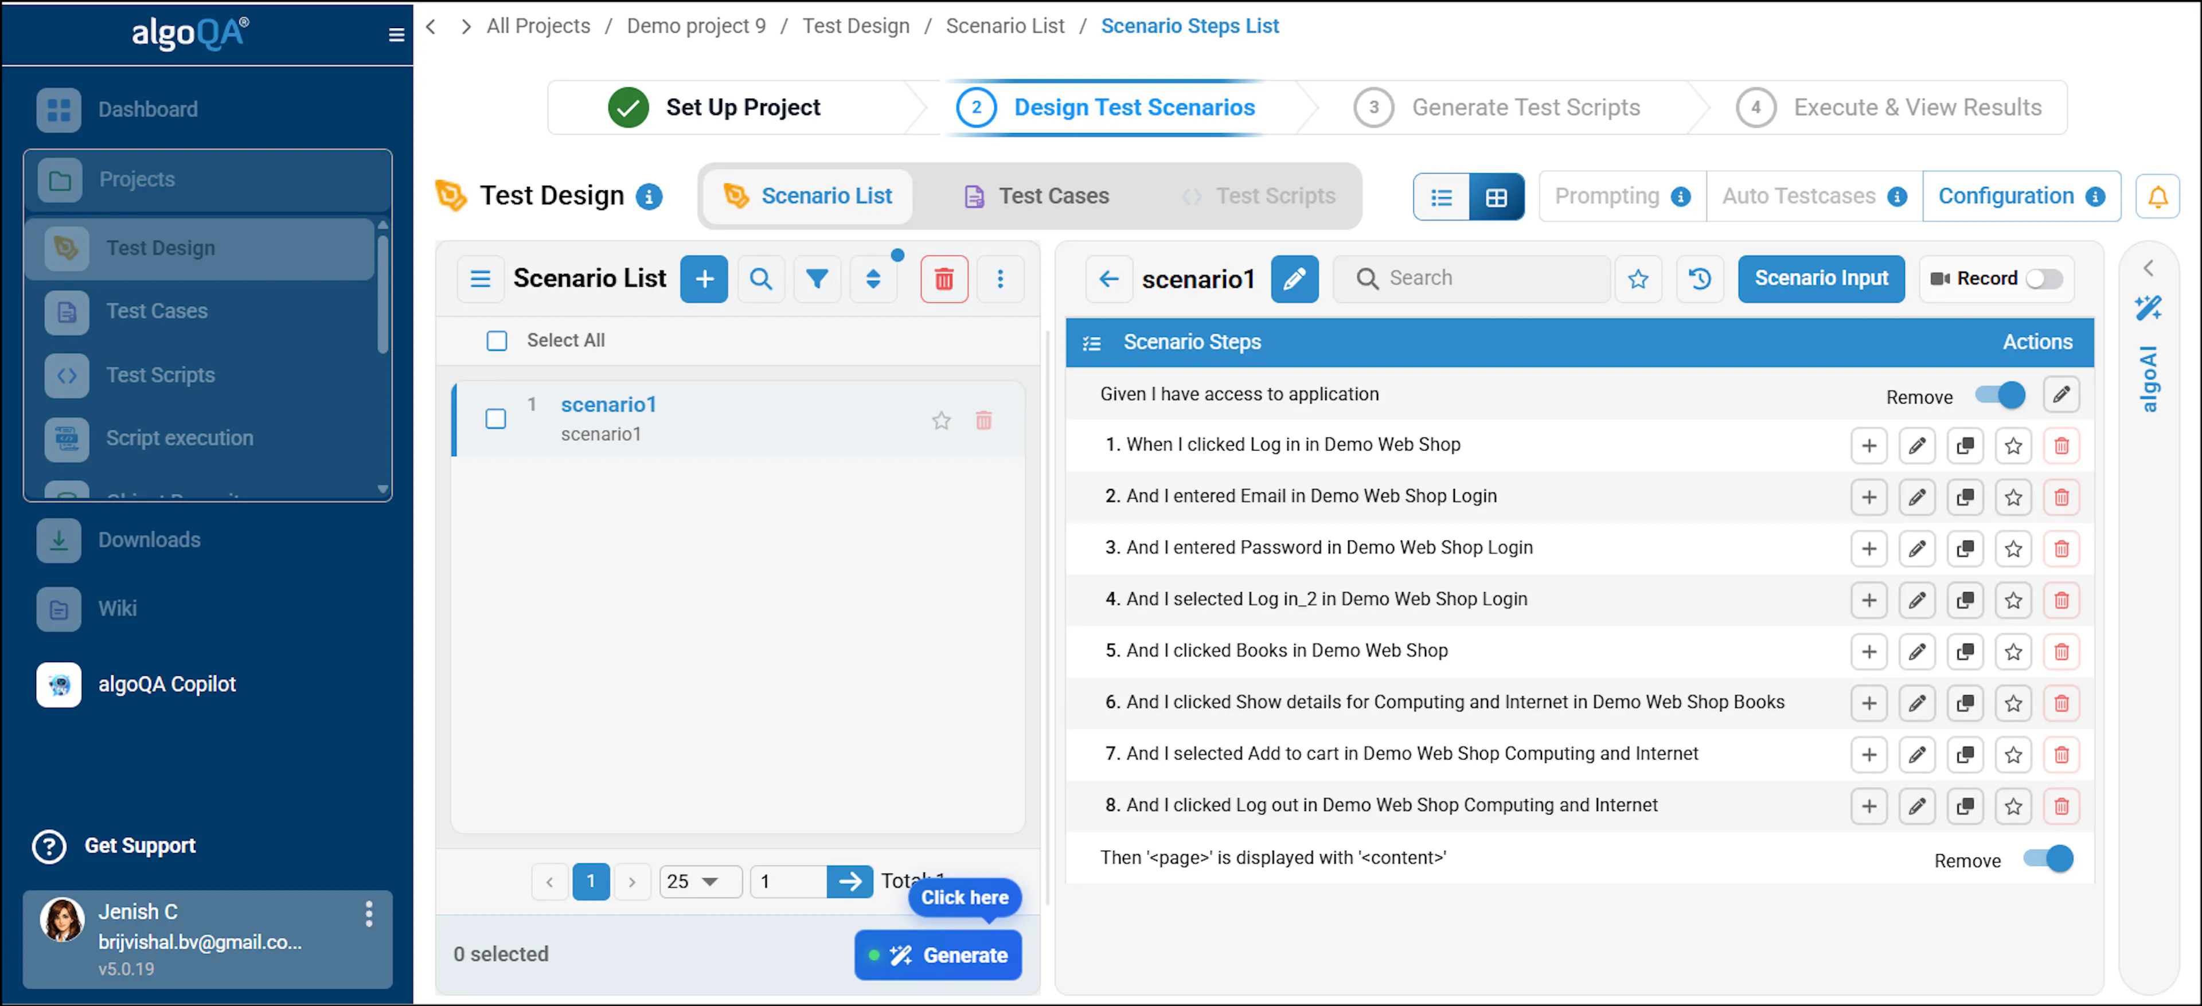Screen dimensions: 2202x1006
Task: Go back using the breadcrumb left arrow
Action: [x=431, y=26]
